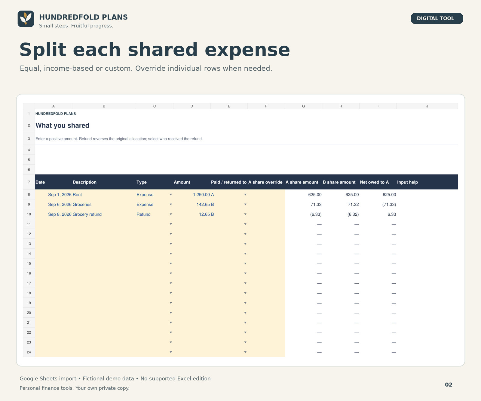Viewport: 481px width, 401px height.
Task: Select column J header
Action: [427, 106]
